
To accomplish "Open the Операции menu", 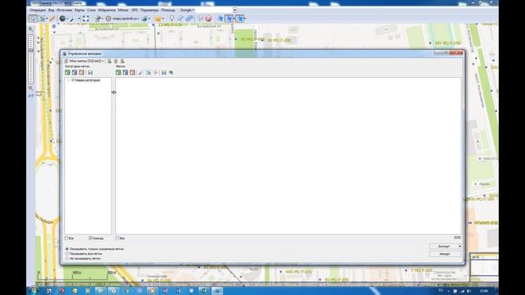I will 38,10.
